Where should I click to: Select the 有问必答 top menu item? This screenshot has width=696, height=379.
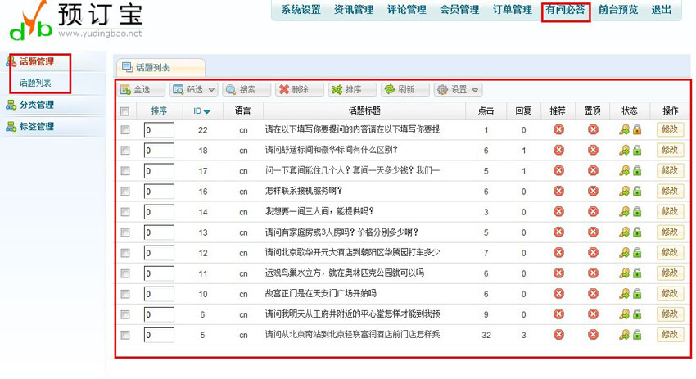click(x=566, y=10)
